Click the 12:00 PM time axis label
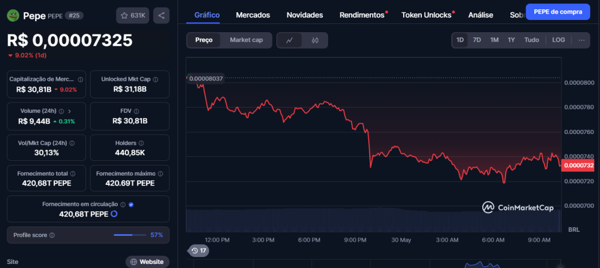 tap(217, 240)
